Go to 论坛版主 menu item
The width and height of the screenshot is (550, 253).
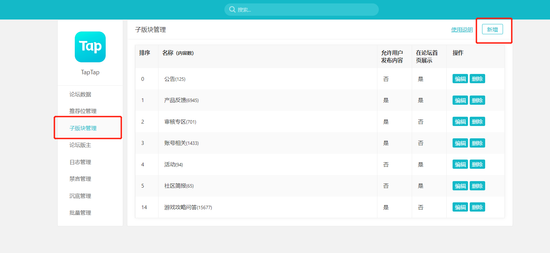pyautogui.click(x=80, y=145)
